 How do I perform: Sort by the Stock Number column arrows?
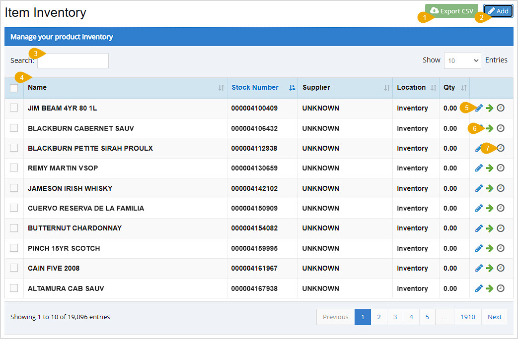coord(291,87)
